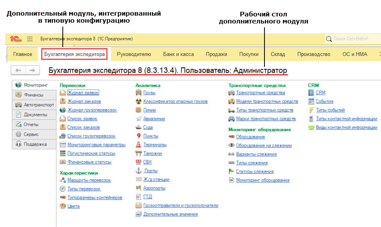This screenshot has height=227, width=381.
Task: Click the globe icon beside Журнал грузоперевозок
Action: (x=63, y=110)
